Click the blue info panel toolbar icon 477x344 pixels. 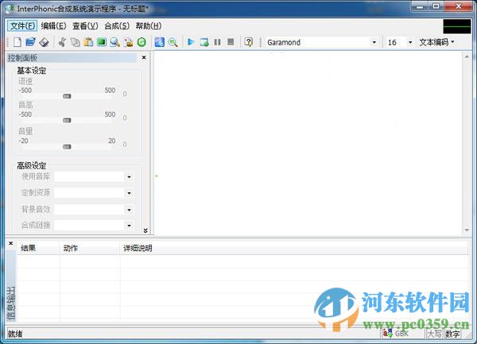[160, 42]
